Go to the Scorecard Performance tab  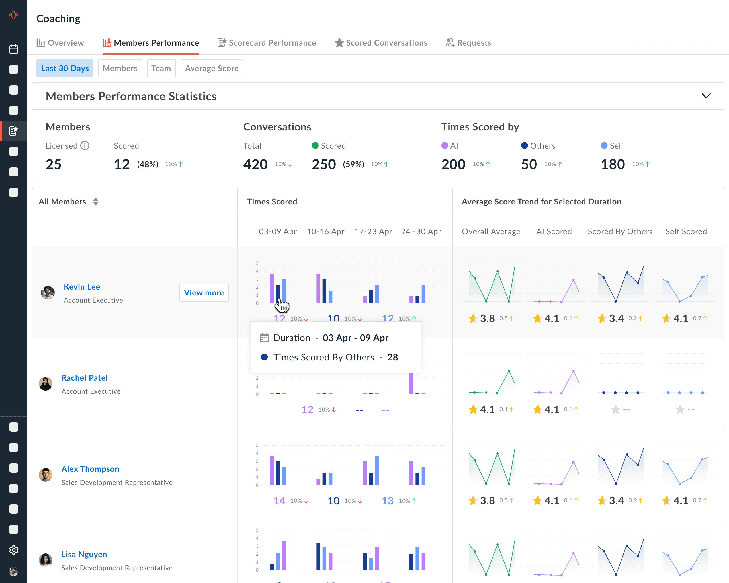267,43
